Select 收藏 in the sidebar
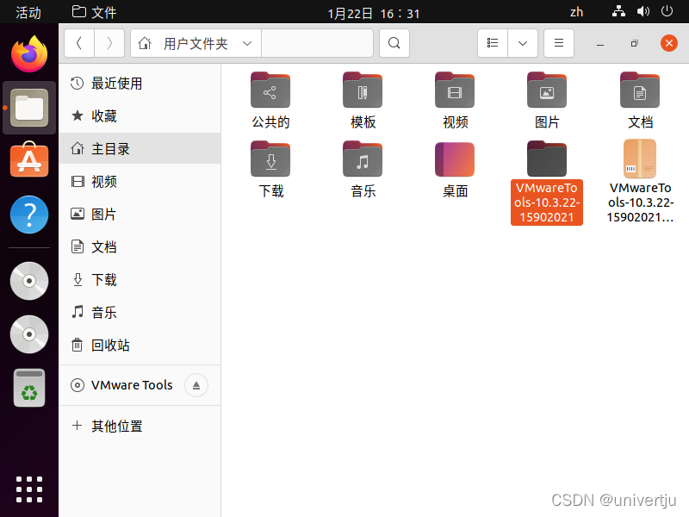Viewport: 689px width, 517px height. click(x=140, y=116)
